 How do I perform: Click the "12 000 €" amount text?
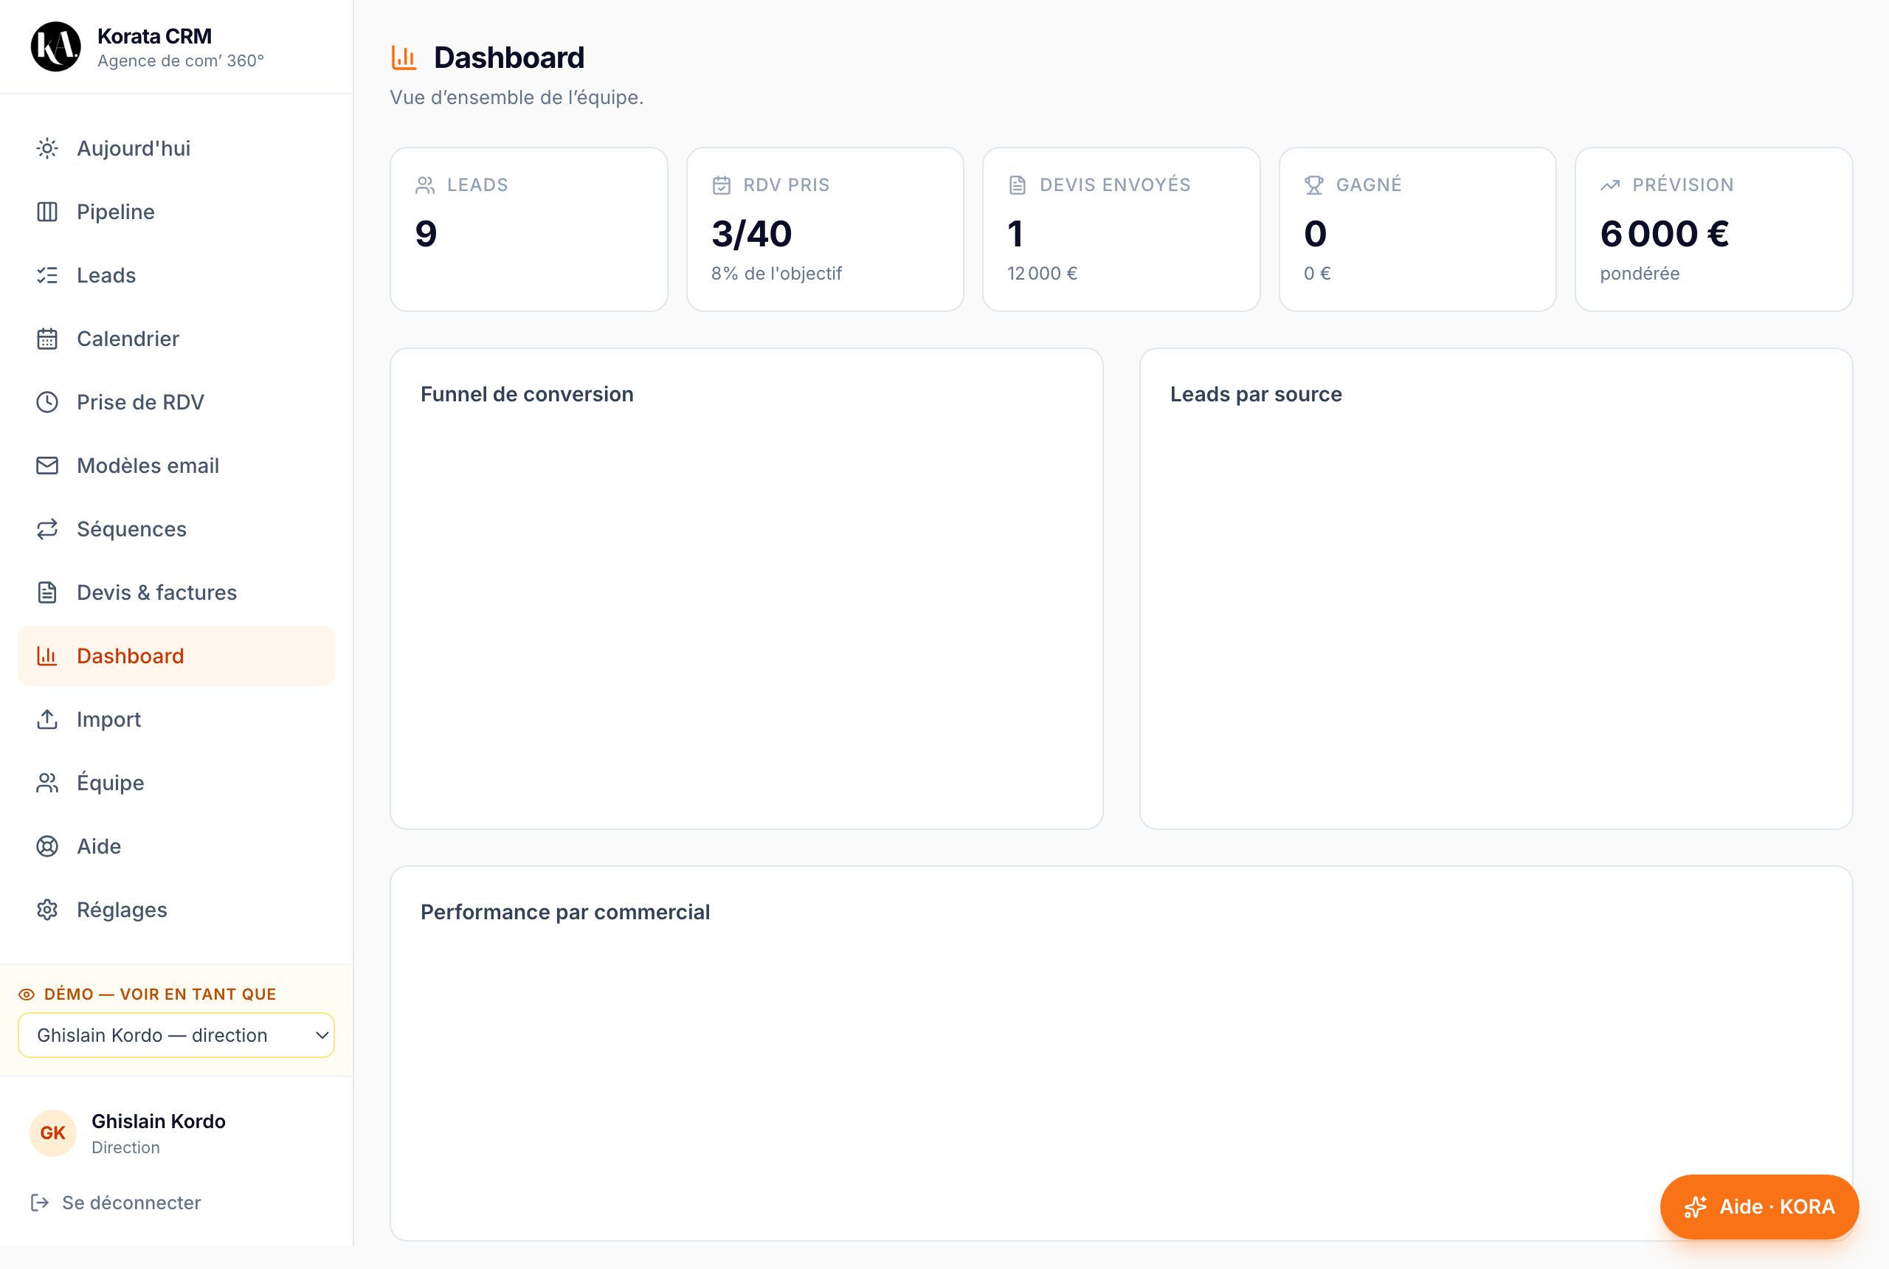pos(1042,274)
